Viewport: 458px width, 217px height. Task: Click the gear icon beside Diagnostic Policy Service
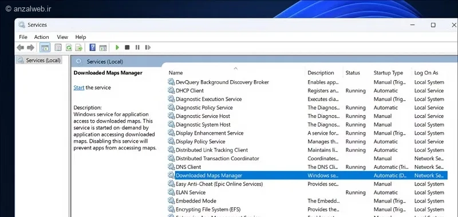click(171, 108)
